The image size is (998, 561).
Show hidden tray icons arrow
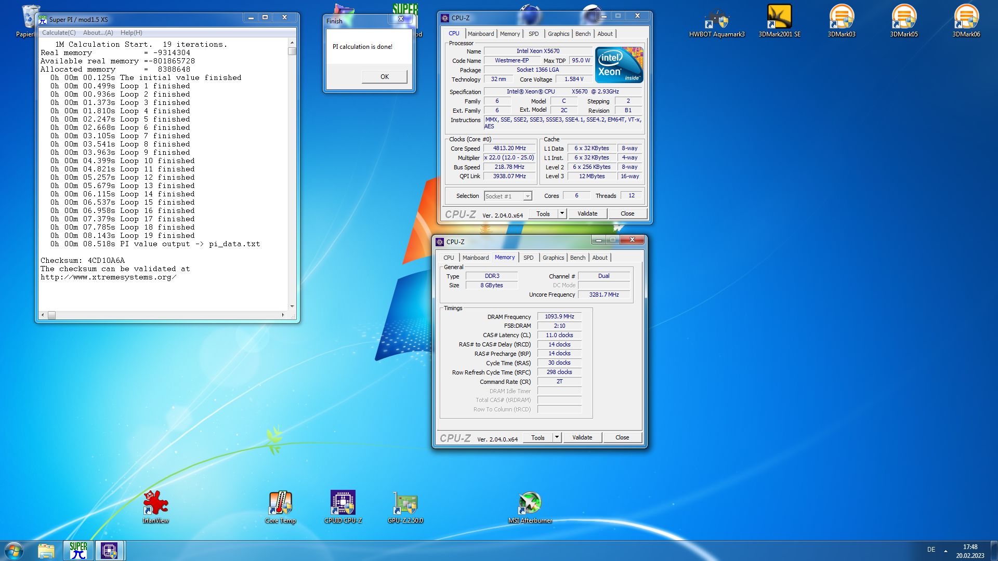(946, 550)
